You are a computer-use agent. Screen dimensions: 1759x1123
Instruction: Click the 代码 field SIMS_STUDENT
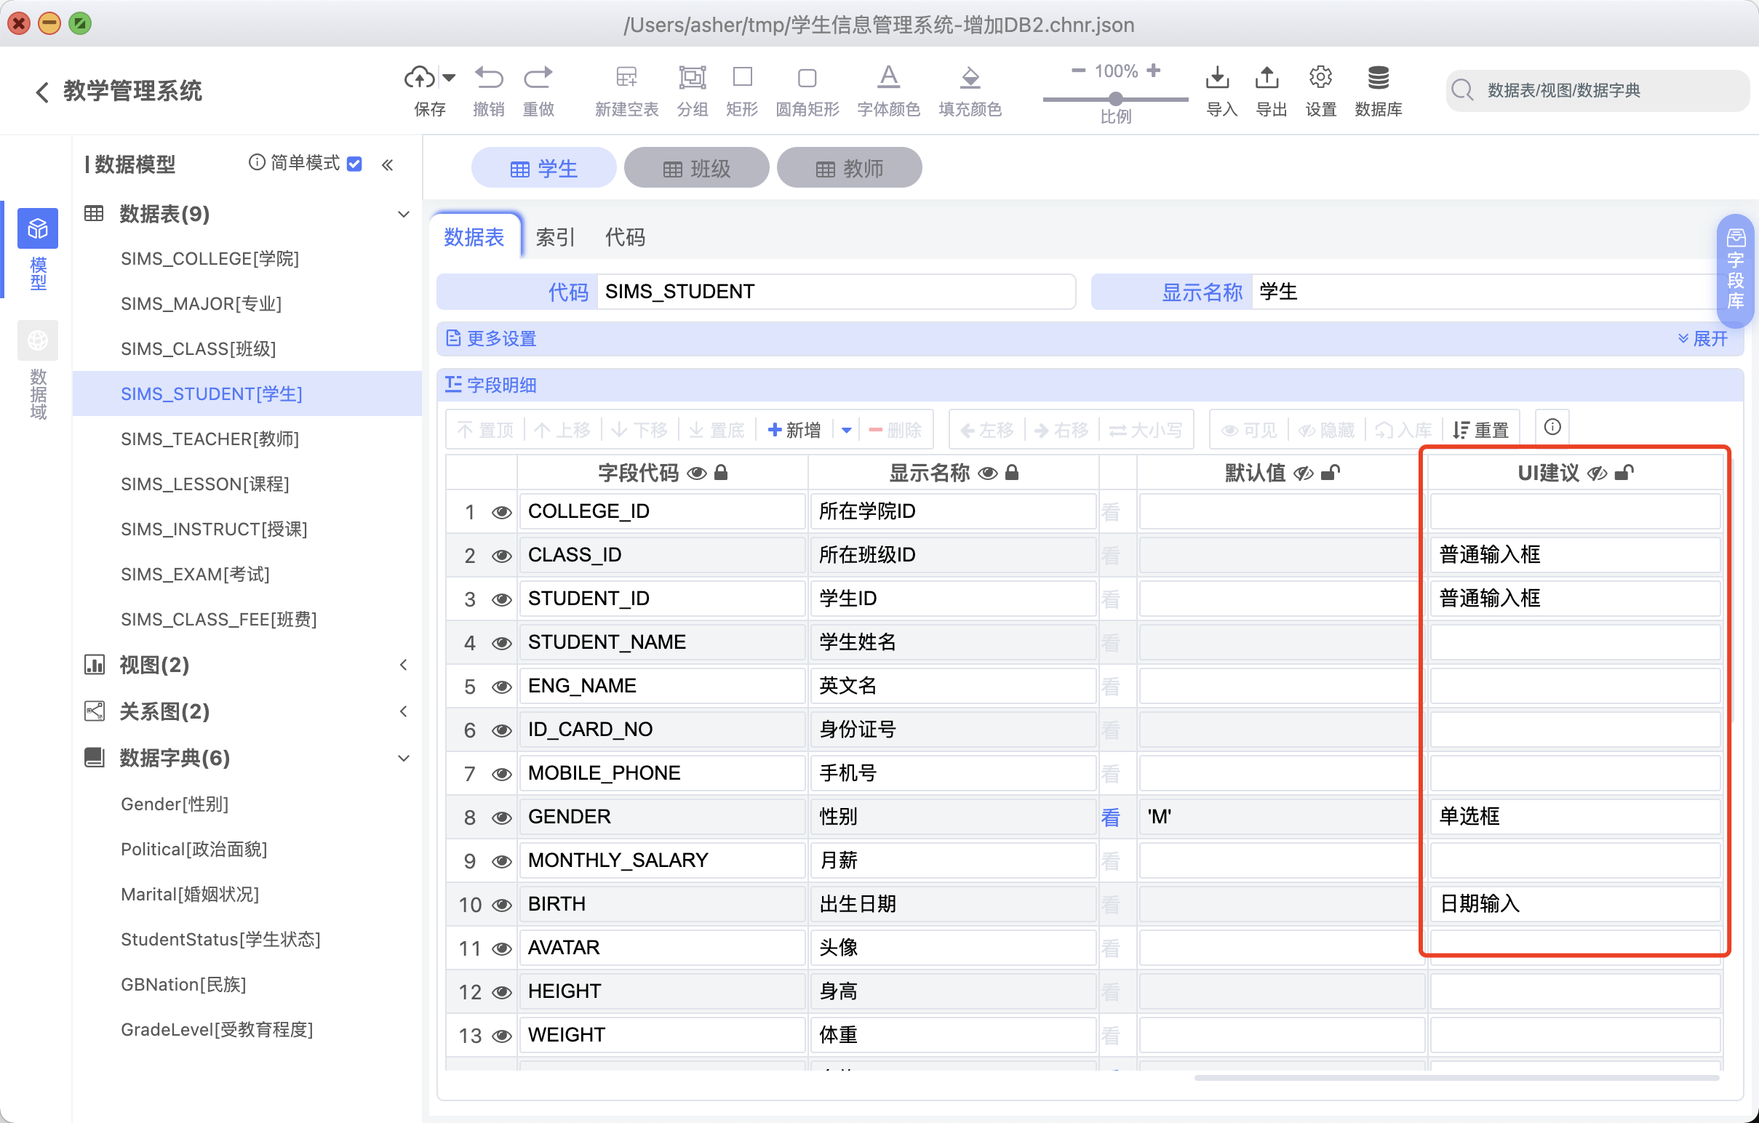[836, 292]
